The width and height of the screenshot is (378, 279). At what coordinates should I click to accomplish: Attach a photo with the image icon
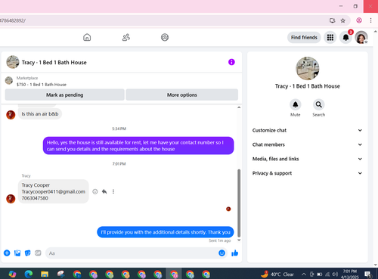pos(17,253)
